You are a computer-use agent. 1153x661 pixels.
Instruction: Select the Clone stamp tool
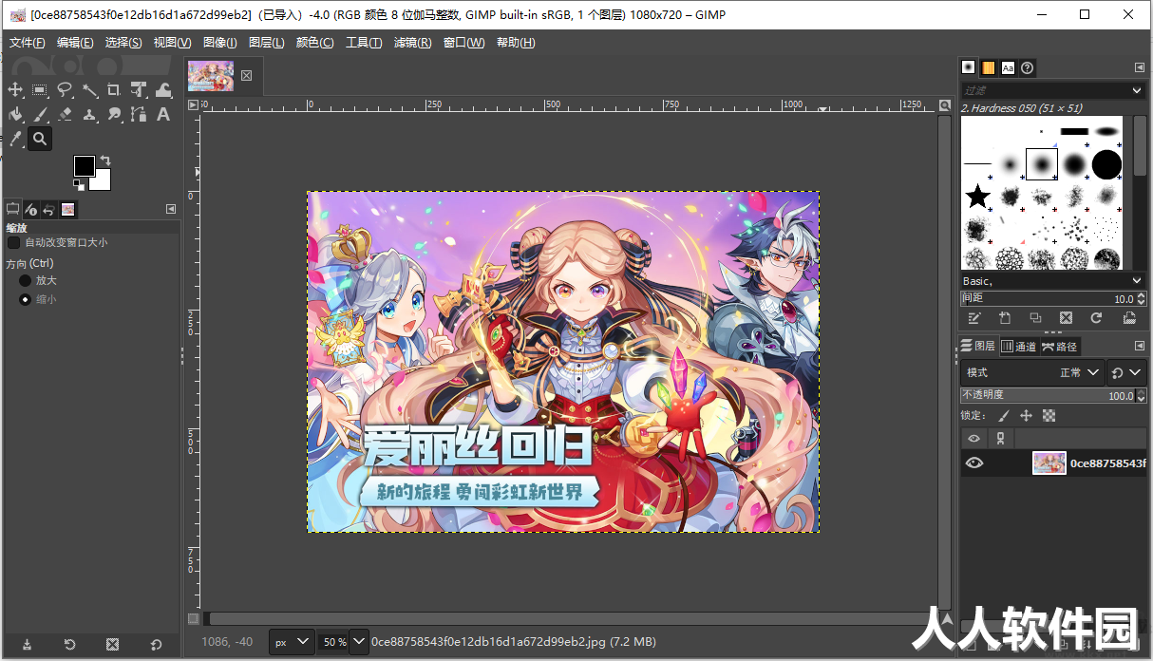tap(89, 115)
